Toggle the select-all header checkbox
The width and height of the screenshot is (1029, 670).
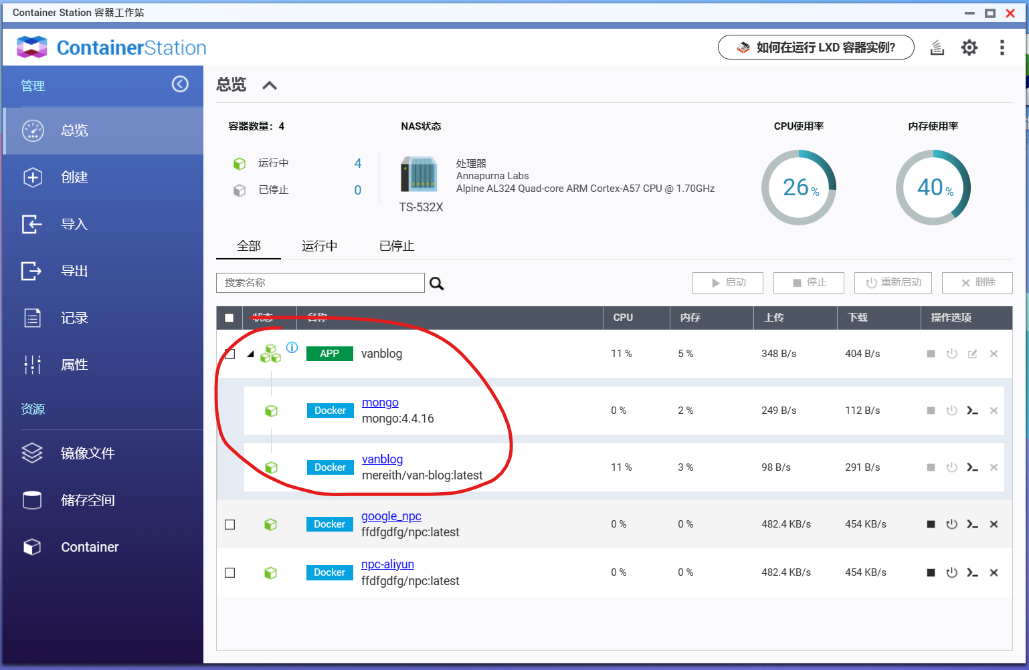[x=229, y=318]
